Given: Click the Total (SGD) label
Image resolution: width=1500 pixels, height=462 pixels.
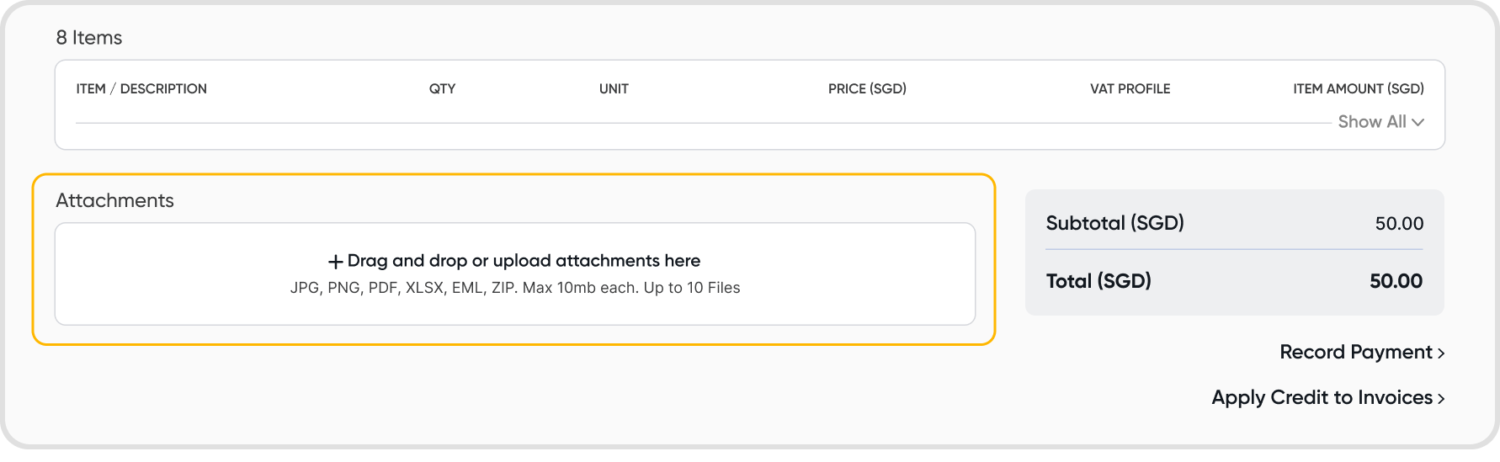Looking at the screenshot, I should tap(1098, 281).
